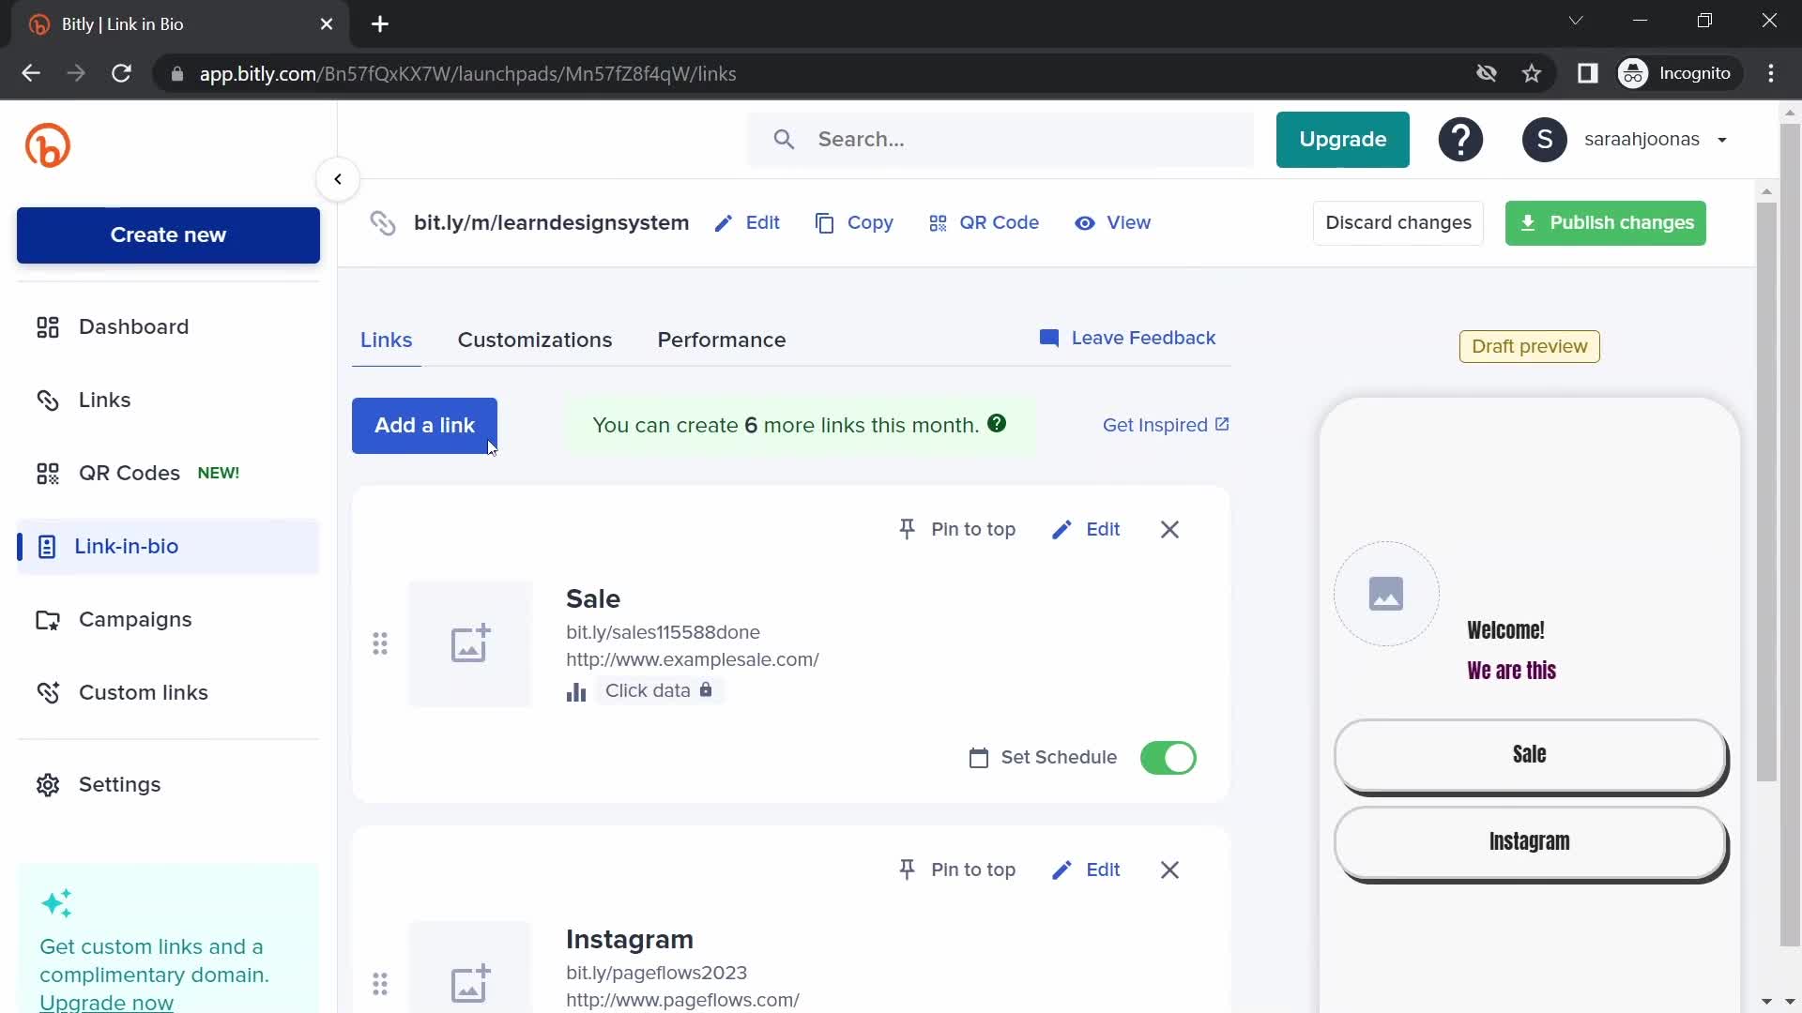Click the S account avatar
This screenshot has height=1013, width=1802.
pyautogui.click(x=1544, y=140)
